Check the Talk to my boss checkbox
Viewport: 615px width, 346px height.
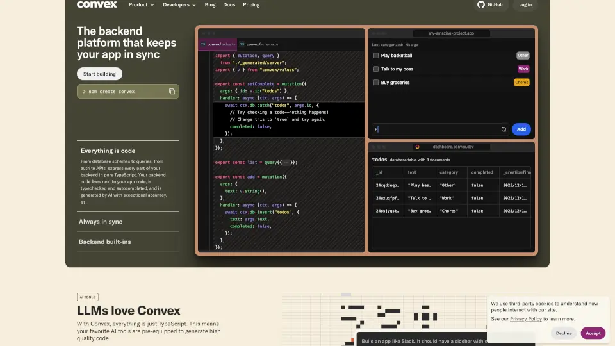click(x=376, y=69)
